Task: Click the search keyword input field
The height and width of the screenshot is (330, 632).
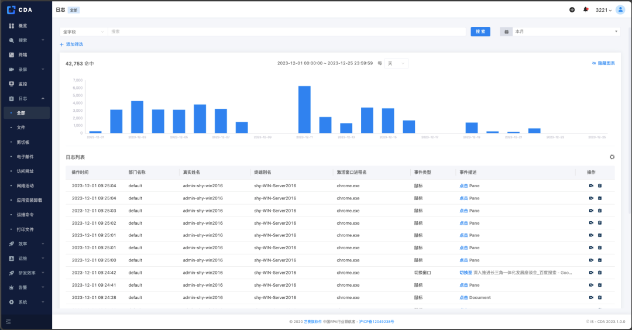Action: [x=287, y=32]
